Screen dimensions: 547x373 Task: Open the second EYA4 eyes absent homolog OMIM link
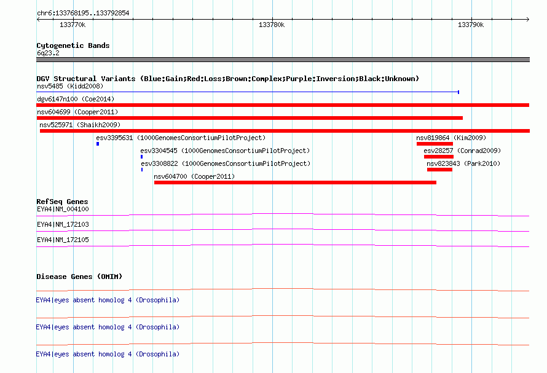coord(108,327)
